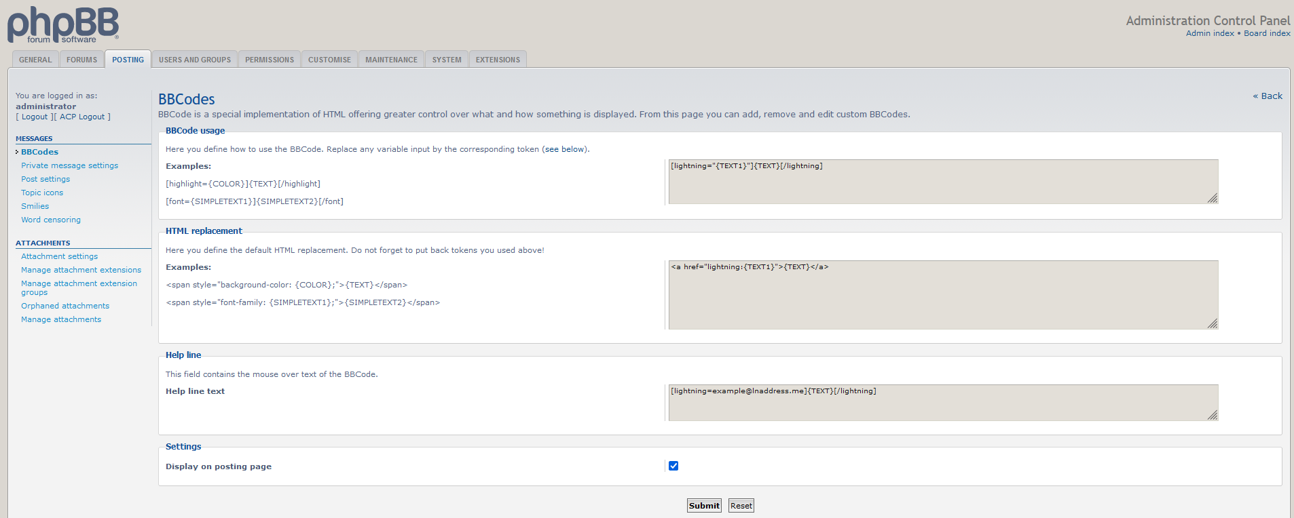Open BBCodes in the sidebar
This screenshot has height=518, width=1294.
[39, 152]
